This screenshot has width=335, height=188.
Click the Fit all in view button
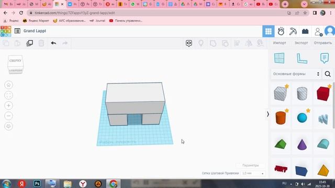click(8, 95)
